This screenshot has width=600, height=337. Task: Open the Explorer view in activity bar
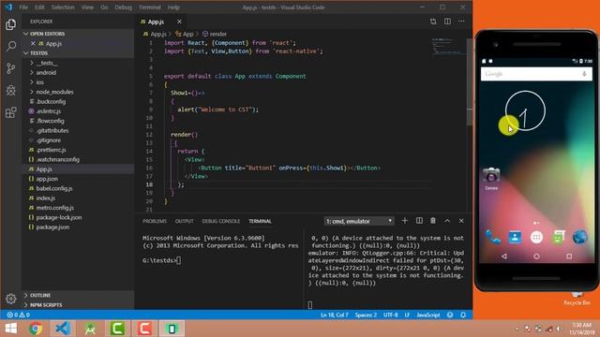[x=10, y=24]
